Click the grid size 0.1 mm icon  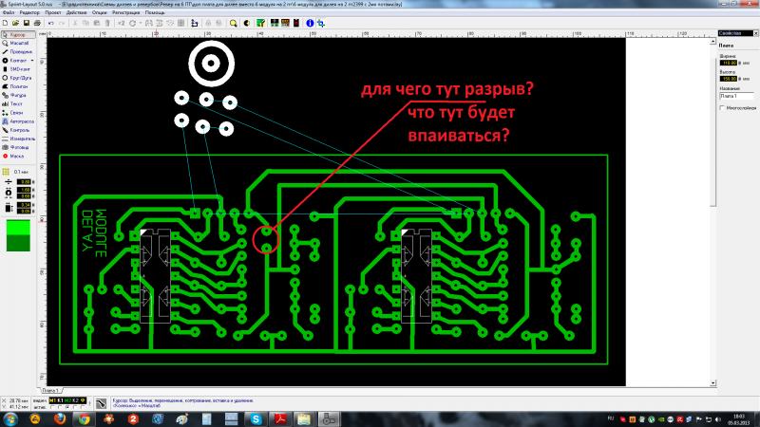click(x=6, y=172)
